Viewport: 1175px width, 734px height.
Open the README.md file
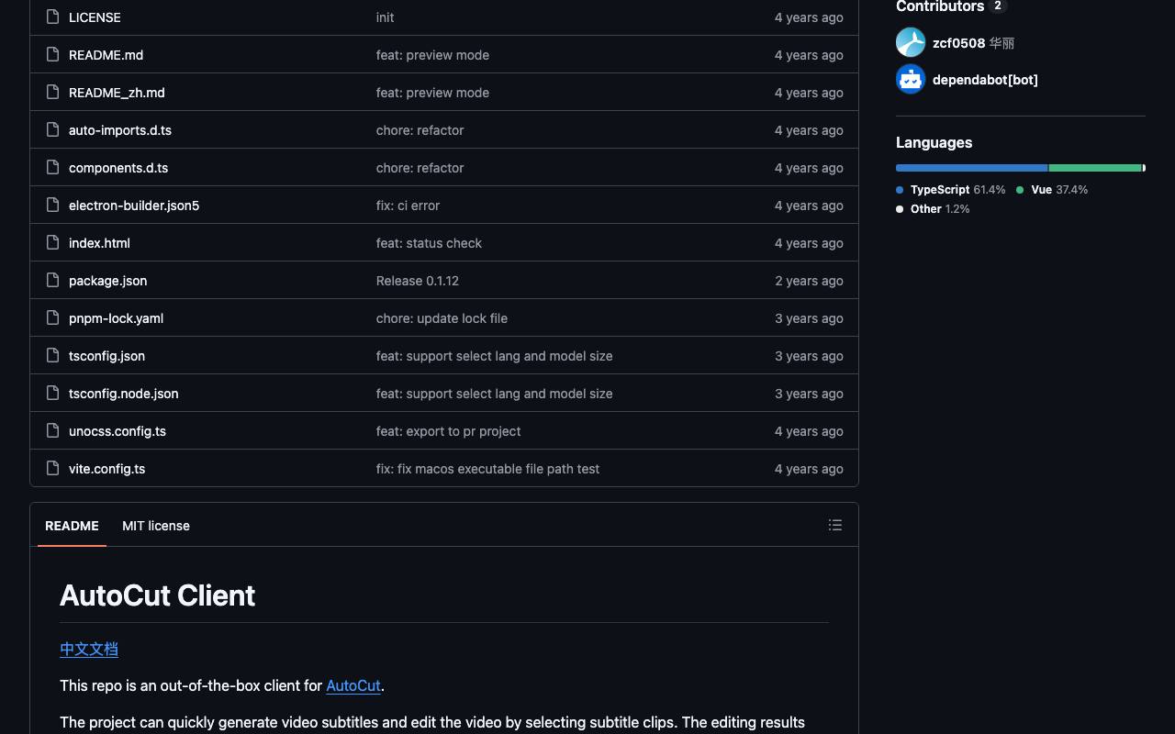tap(106, 55)
